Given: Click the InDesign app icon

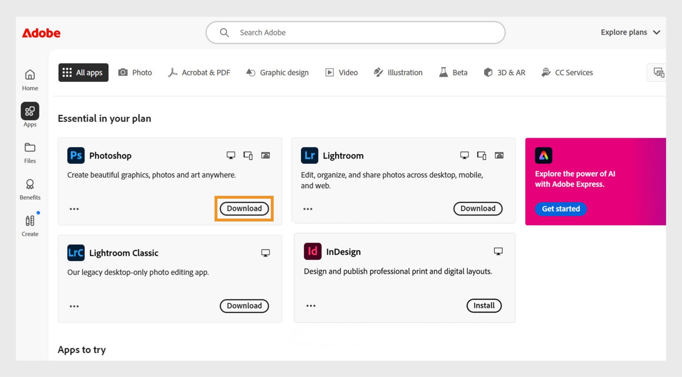Looking at the screenshot, I should pyautogui.click(x=312, y=252).
